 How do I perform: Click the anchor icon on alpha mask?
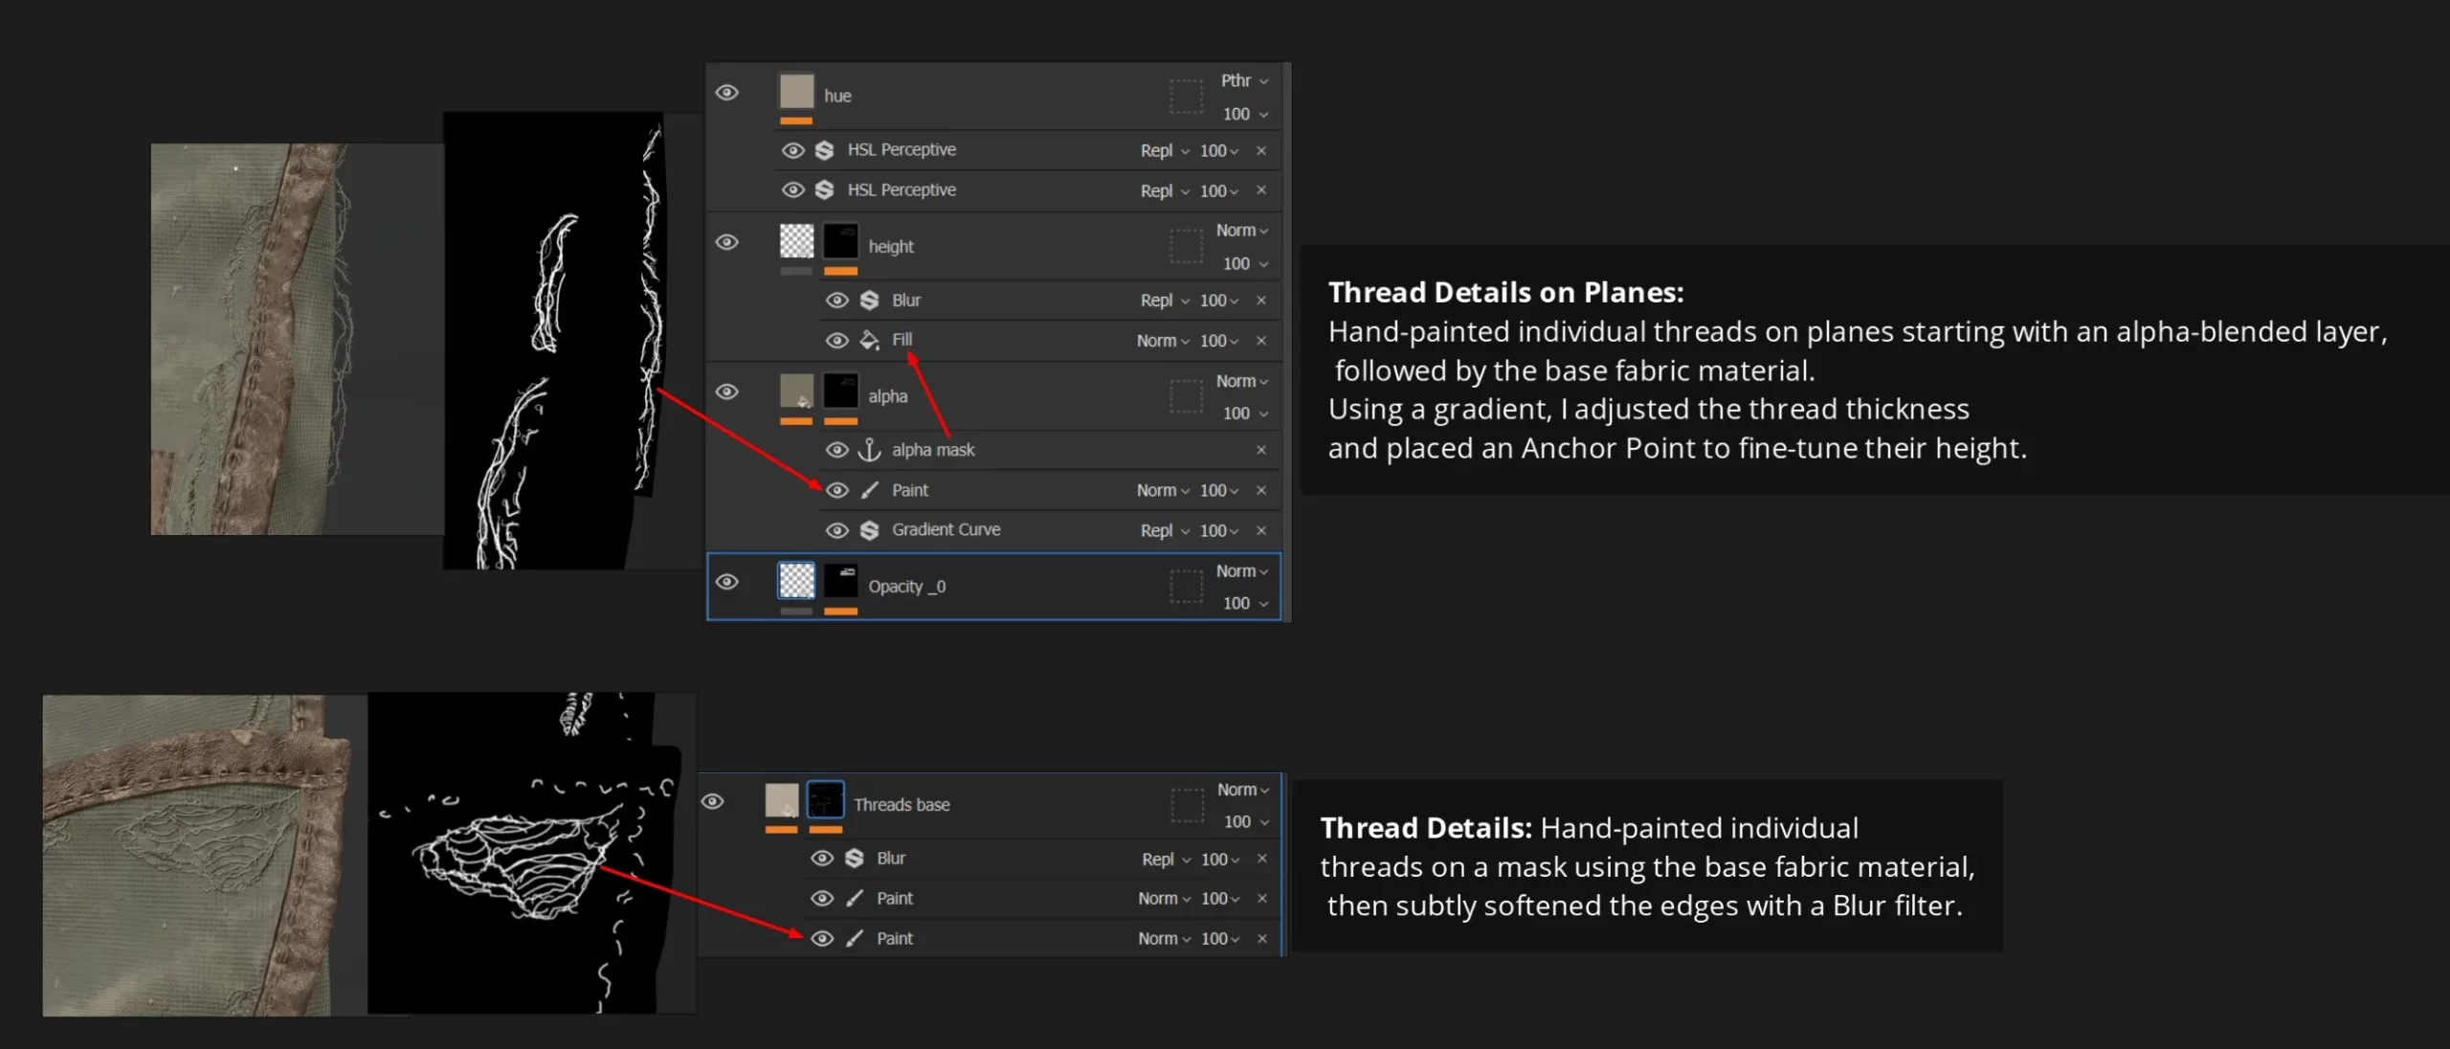869,450
